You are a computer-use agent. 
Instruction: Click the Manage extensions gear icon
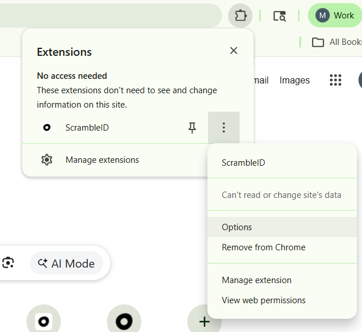[x=47, y=160]
